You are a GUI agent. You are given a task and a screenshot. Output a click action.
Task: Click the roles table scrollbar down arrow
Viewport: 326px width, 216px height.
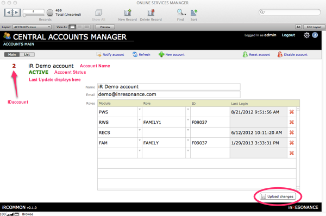(298, 188)
